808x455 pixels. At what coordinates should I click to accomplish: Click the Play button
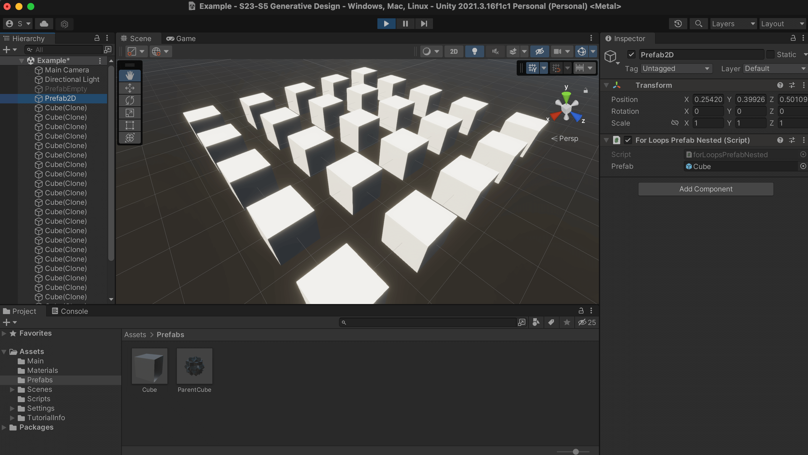386,24
